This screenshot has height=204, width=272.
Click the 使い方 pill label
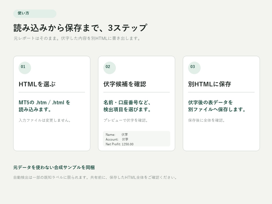pyautogui.click(x=35, y=14)
